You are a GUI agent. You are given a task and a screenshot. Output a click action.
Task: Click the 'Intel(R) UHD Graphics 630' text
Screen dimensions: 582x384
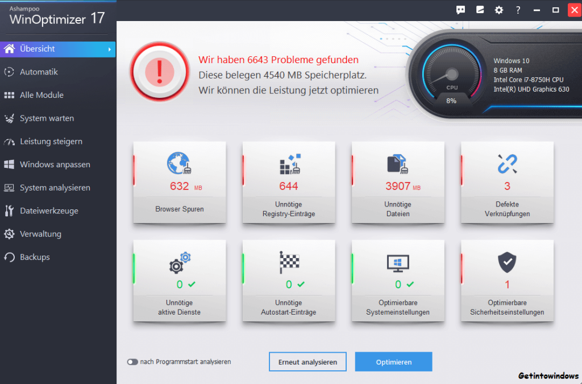[x=531, y=89]
